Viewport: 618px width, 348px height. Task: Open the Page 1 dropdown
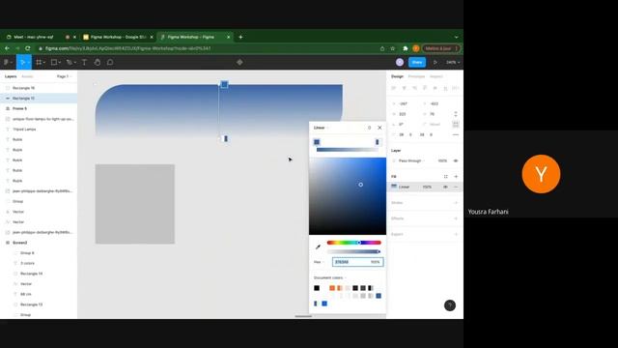[65, 76]
